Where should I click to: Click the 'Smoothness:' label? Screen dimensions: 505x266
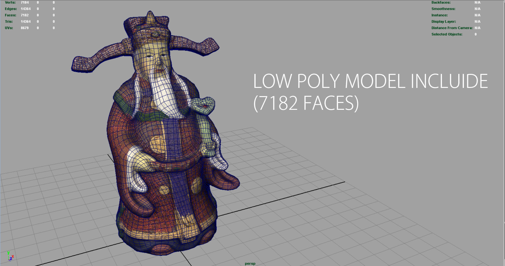coord(443,9)
